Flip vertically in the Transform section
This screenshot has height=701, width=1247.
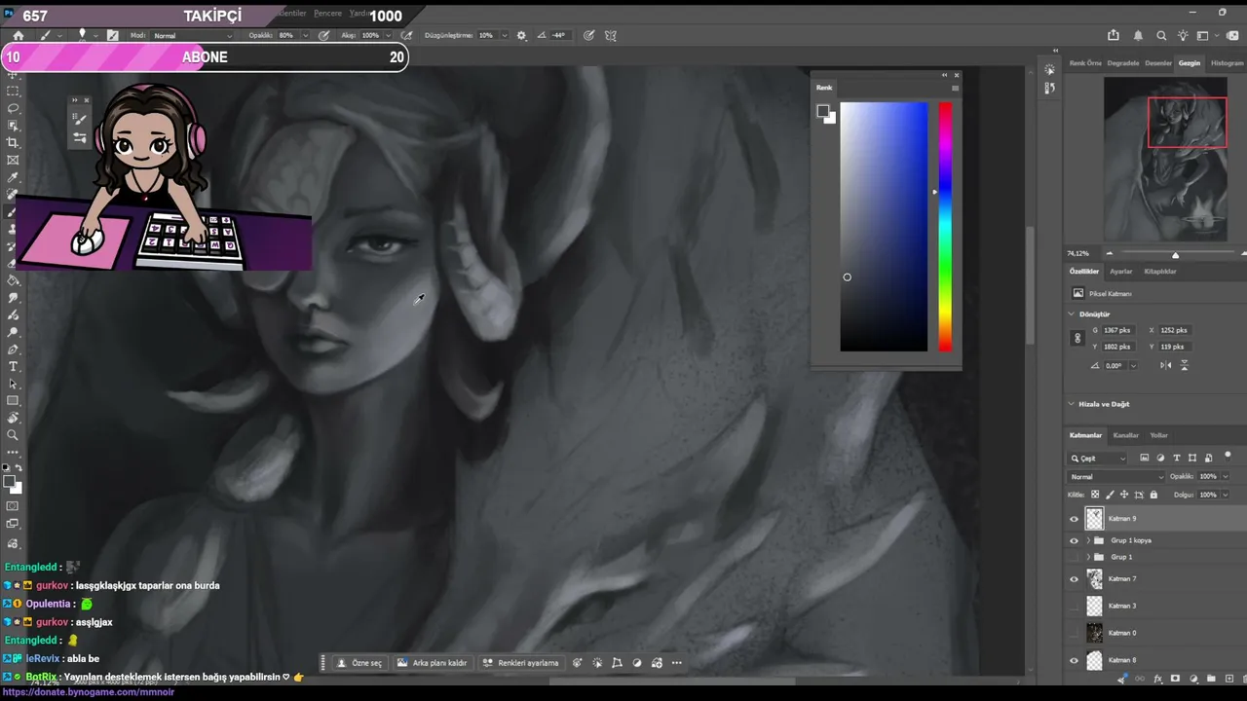(x=1185, y=365)
